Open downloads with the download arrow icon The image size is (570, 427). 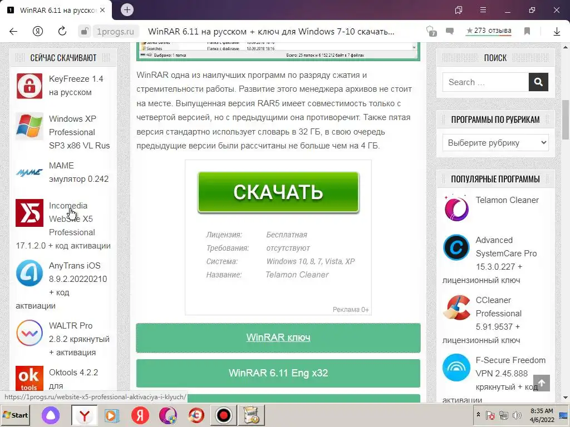(557, 32)
